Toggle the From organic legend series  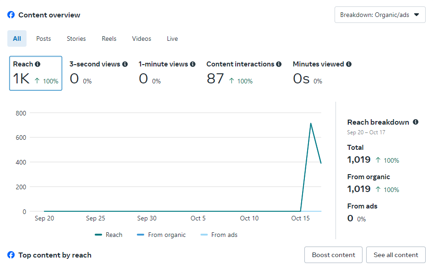(162, 235)
